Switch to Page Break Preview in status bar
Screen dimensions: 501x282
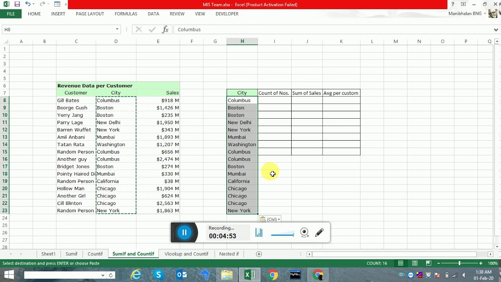[429, 263]
